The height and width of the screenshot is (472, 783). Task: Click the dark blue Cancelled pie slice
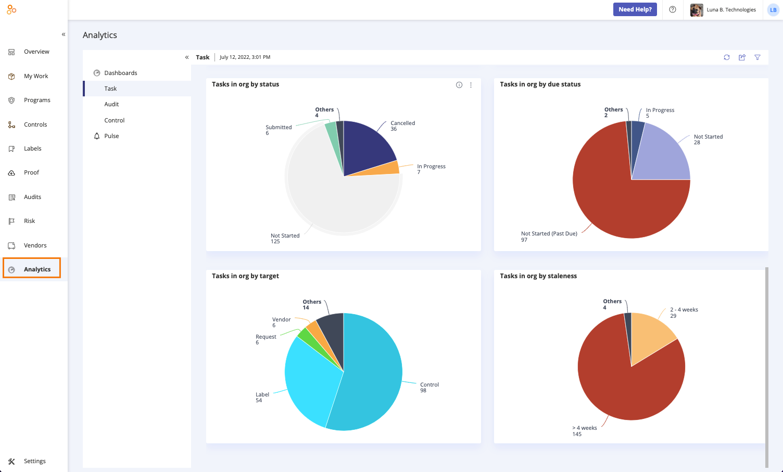tap(367, 146)
